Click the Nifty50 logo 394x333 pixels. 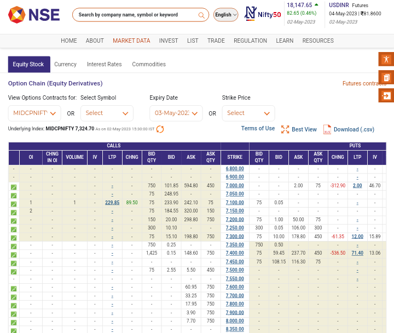[263, 14]
